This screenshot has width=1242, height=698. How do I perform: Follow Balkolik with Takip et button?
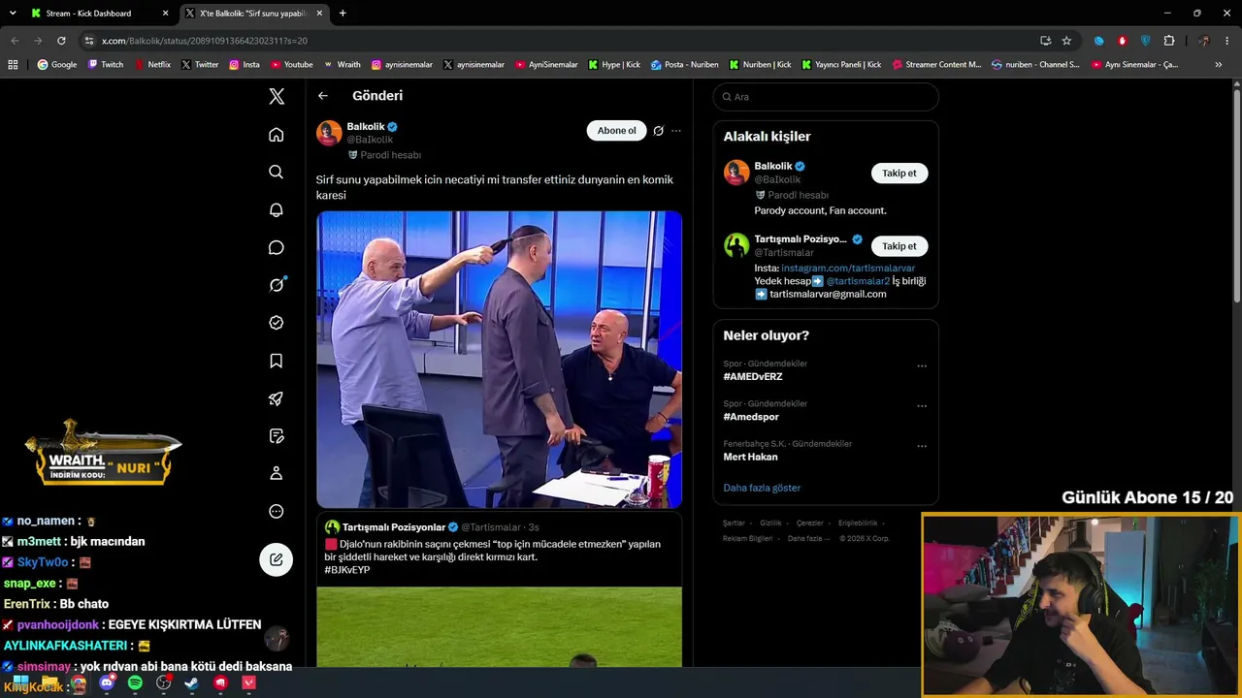(899, 174)
